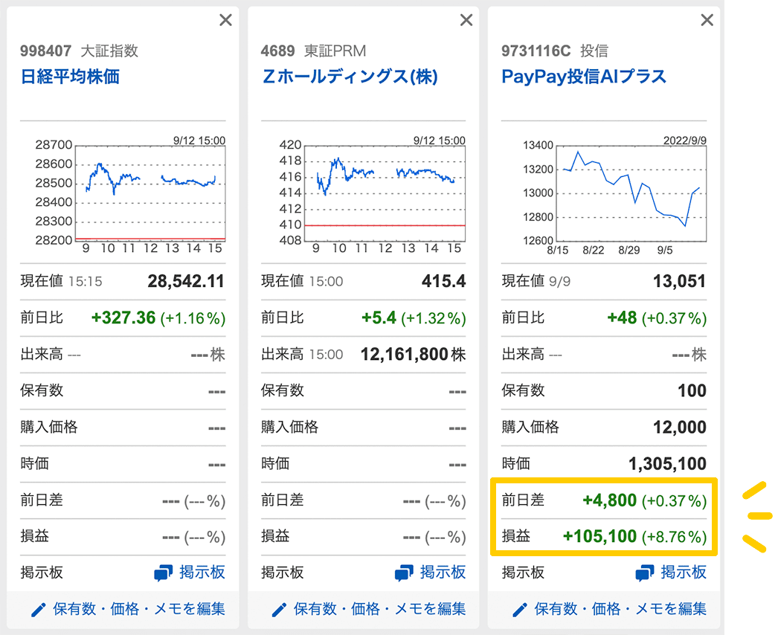The image size is (778, 635).
Task: Click the code 4689 東証PRM
Action: pyautogui.click(x=314, y=51)
